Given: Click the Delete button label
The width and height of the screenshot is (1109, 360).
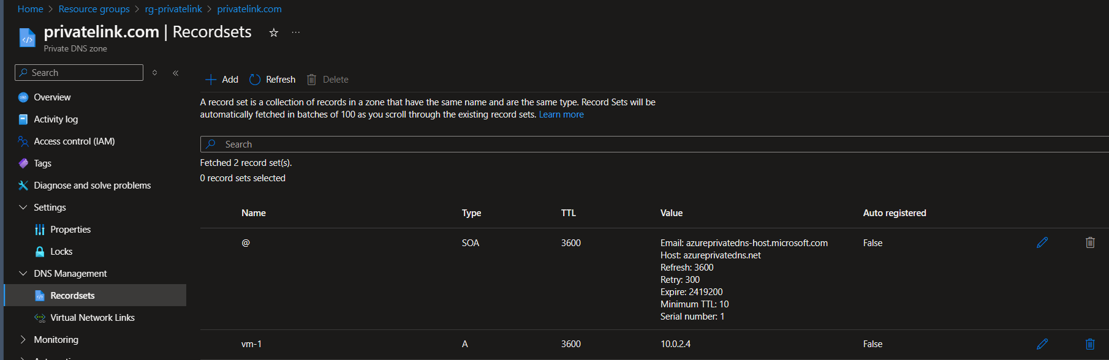Looking at the screenshot, I should (x=335, y=80).
